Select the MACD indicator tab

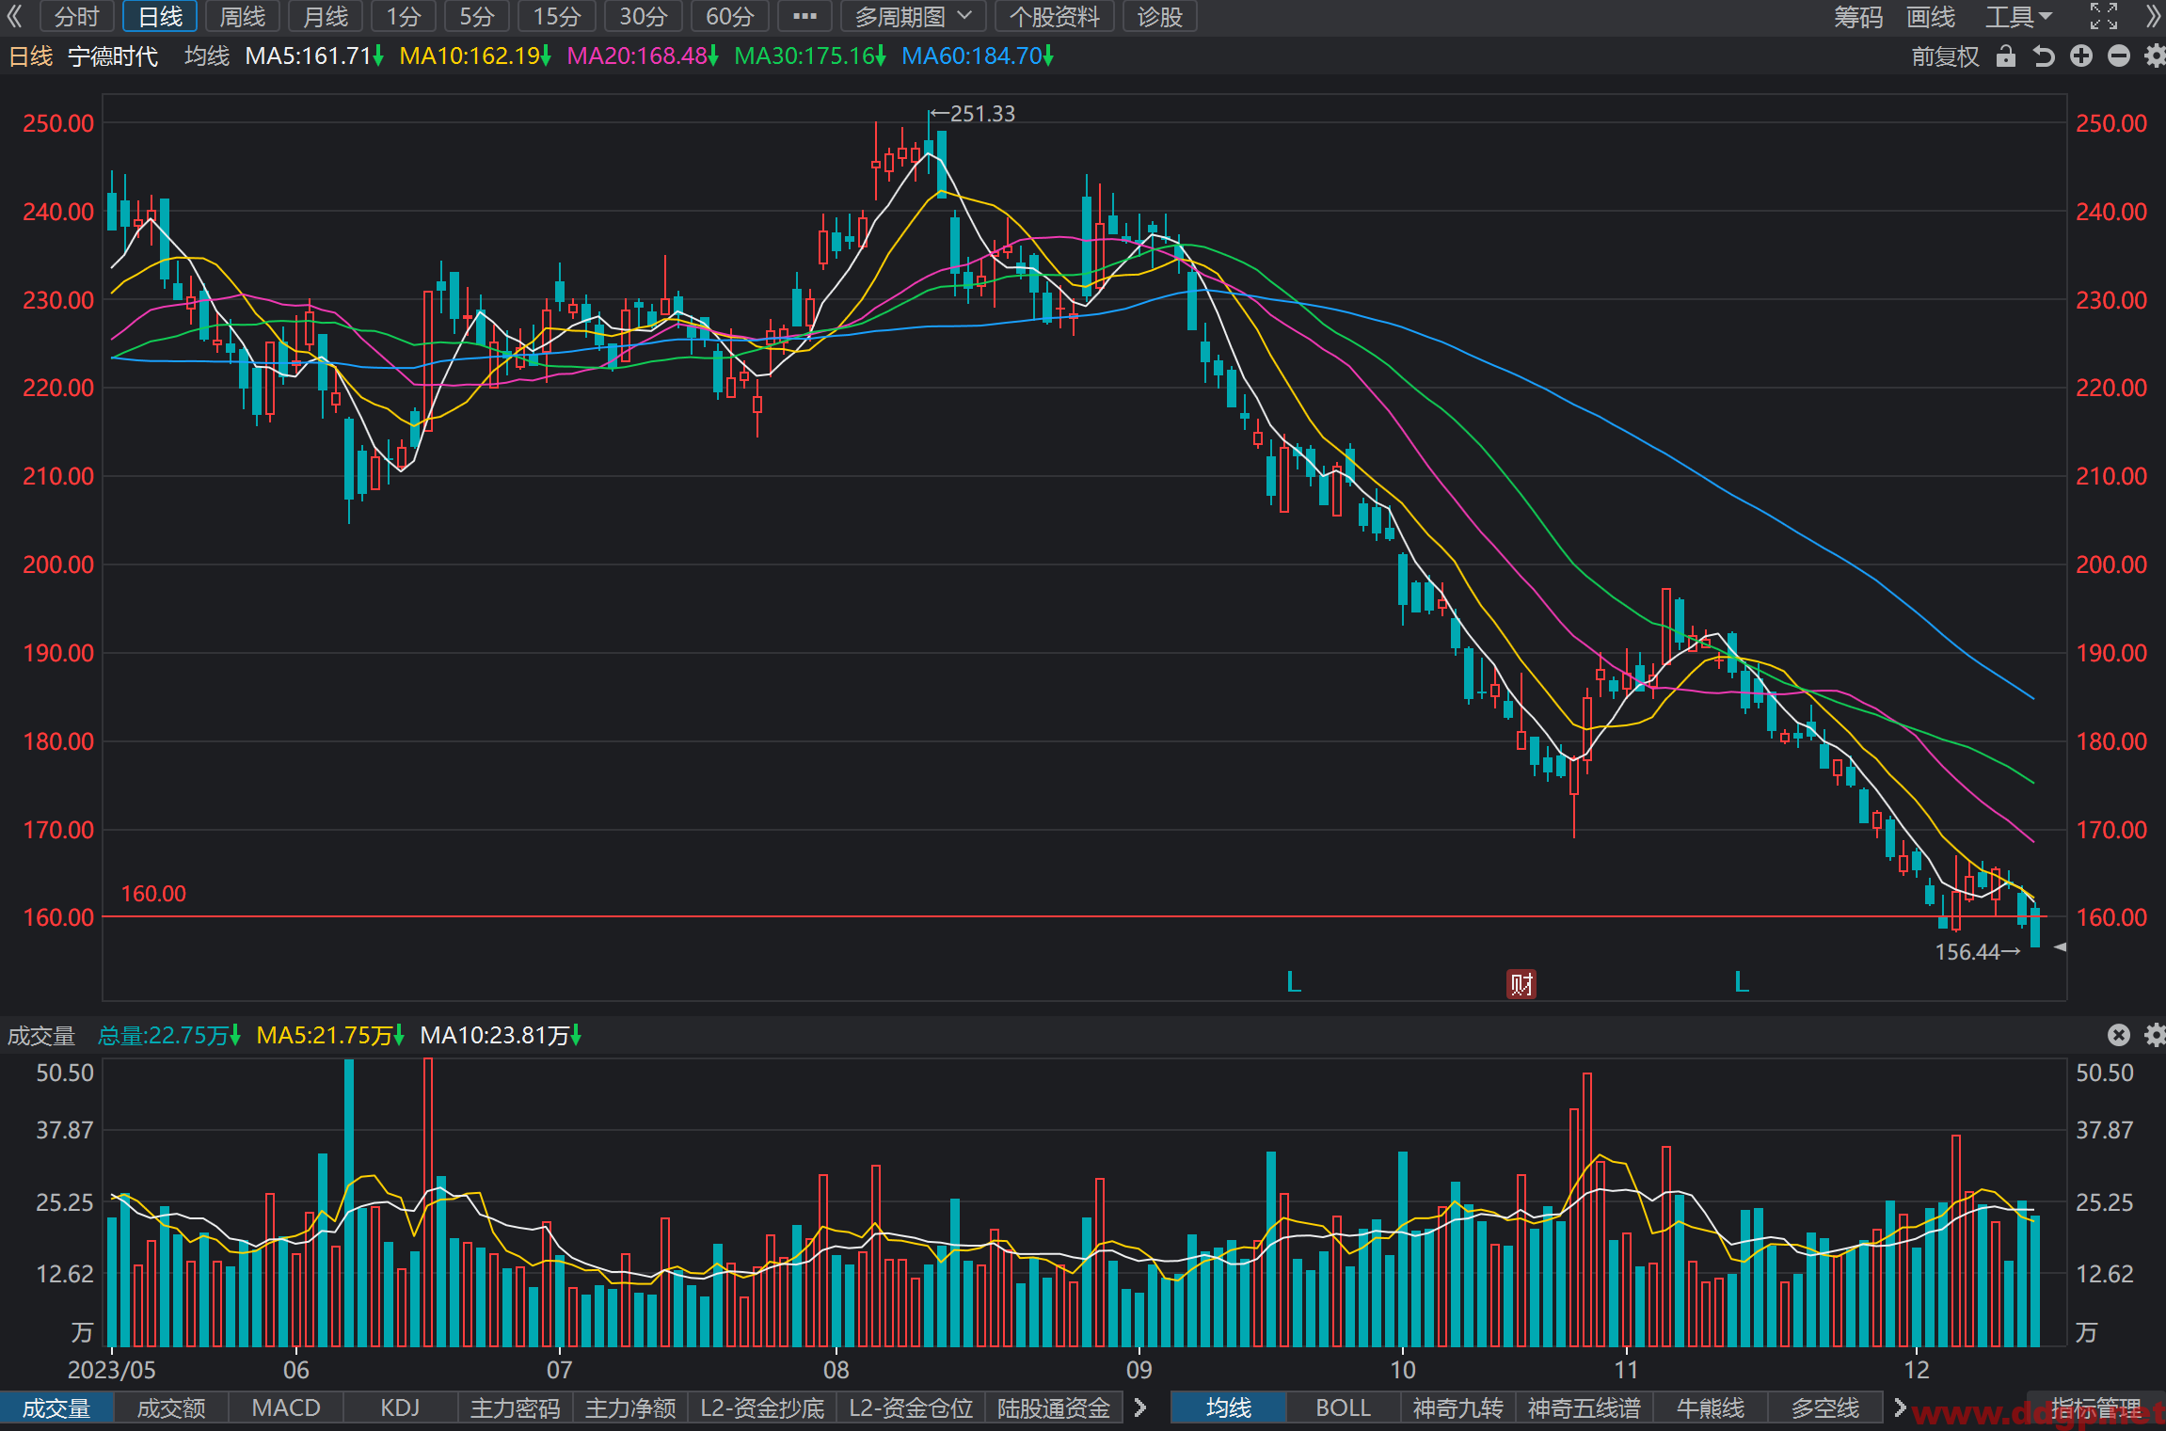(286, 1407)
